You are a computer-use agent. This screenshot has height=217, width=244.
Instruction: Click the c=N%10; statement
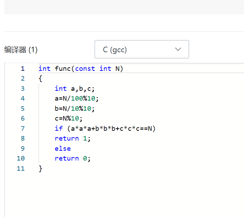[69, 118]
